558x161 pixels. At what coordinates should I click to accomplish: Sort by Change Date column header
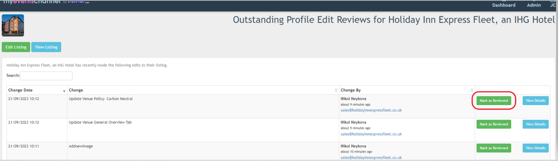point(37,90)
